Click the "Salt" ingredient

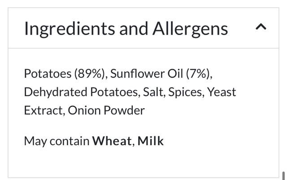[152, 92]
